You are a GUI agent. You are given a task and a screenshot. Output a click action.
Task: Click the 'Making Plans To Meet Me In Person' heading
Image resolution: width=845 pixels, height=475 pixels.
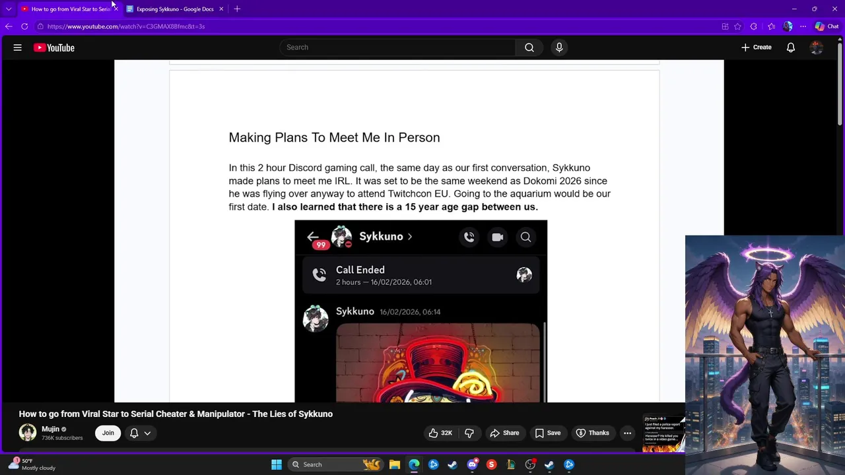coord(334,137)
